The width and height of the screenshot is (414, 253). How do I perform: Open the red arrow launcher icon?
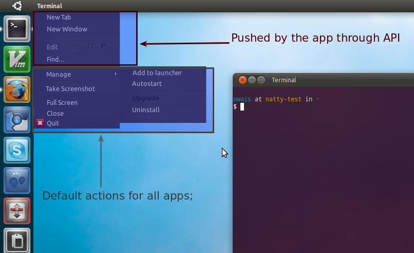coord(17,211)
